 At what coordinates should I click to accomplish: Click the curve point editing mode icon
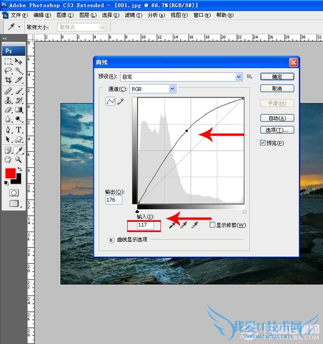coord(110,101)
